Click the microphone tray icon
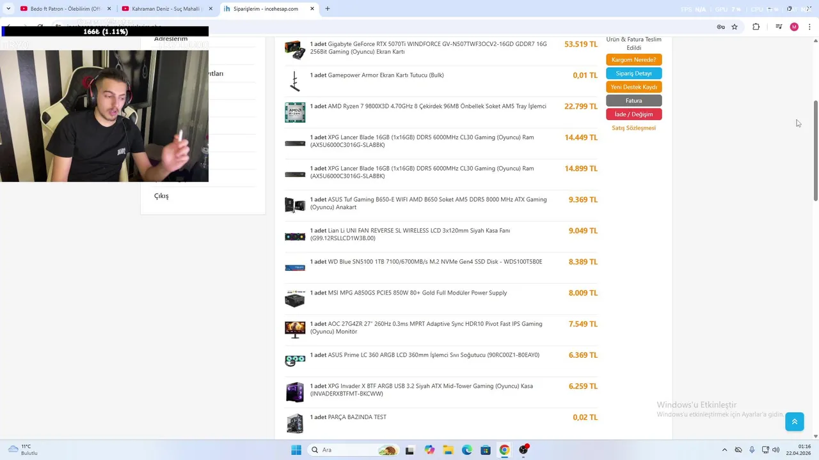 pos(752,450)
